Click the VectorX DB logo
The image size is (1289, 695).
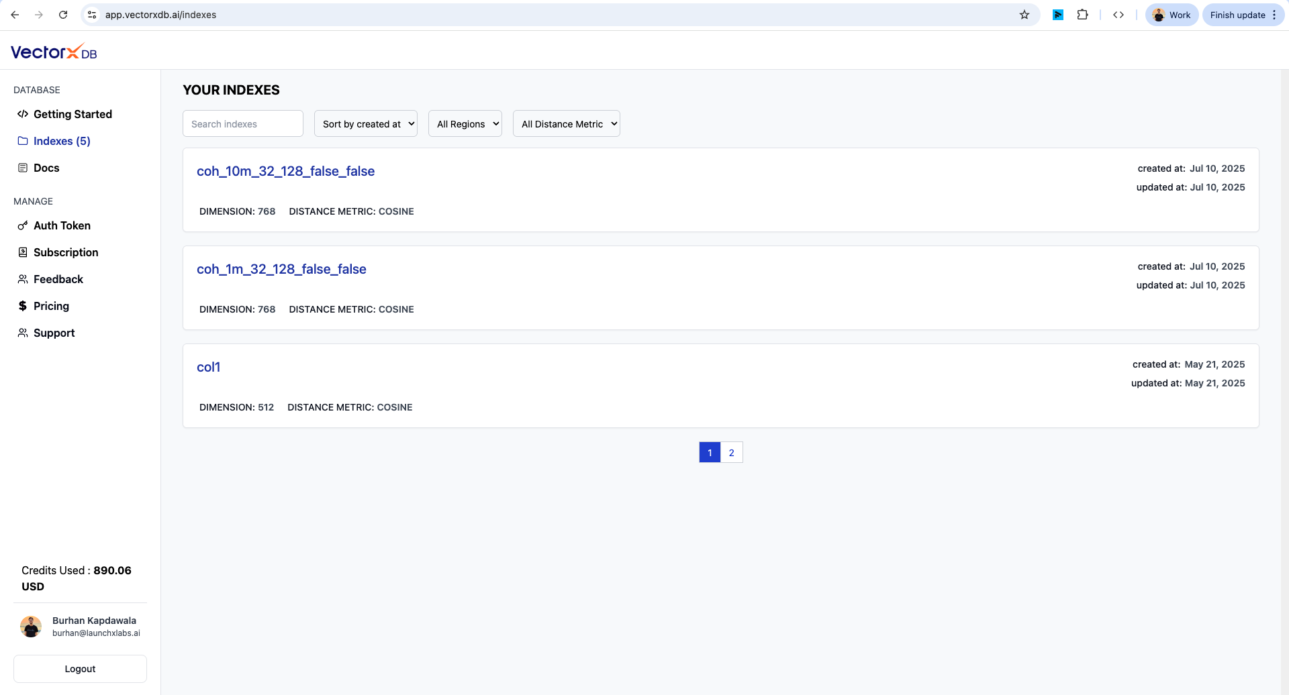pos(54,52)
